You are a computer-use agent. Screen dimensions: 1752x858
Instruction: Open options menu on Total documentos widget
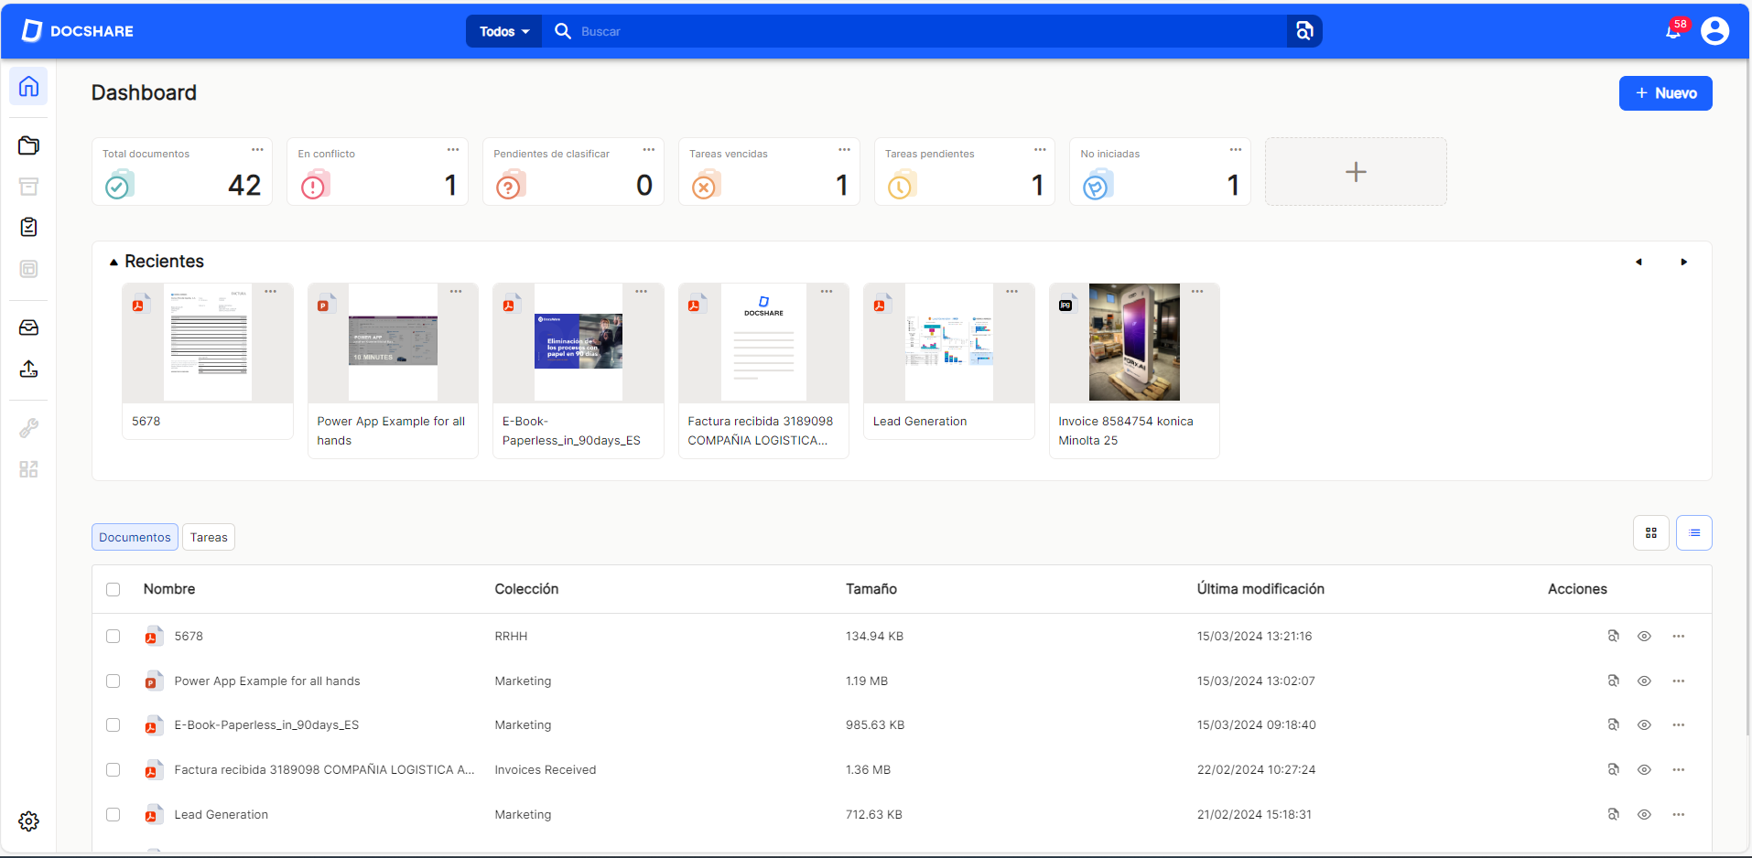click(257, 150)
